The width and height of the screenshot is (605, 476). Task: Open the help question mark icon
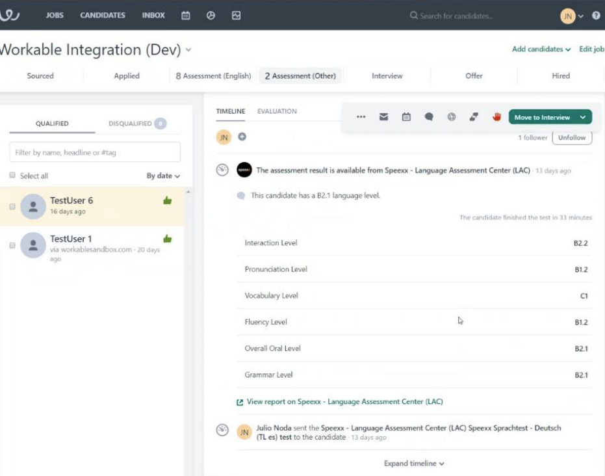596,16
